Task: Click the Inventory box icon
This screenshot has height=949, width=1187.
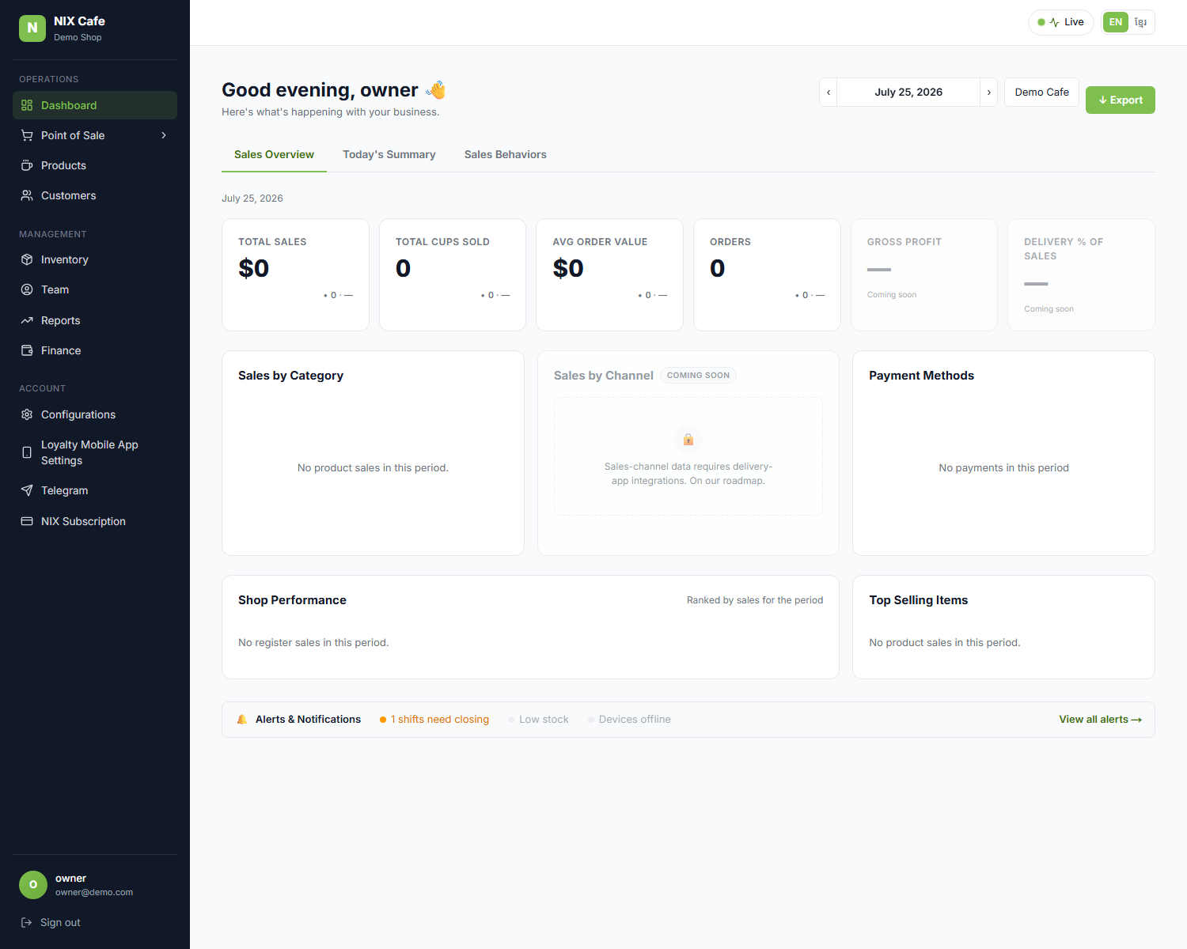Action: [27, 259]
